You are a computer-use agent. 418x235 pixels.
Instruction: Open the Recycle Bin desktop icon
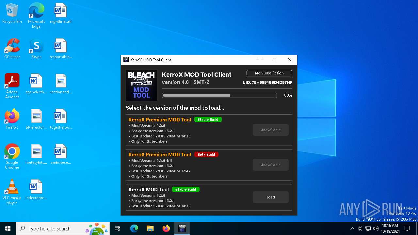click(x=12, y=14)
